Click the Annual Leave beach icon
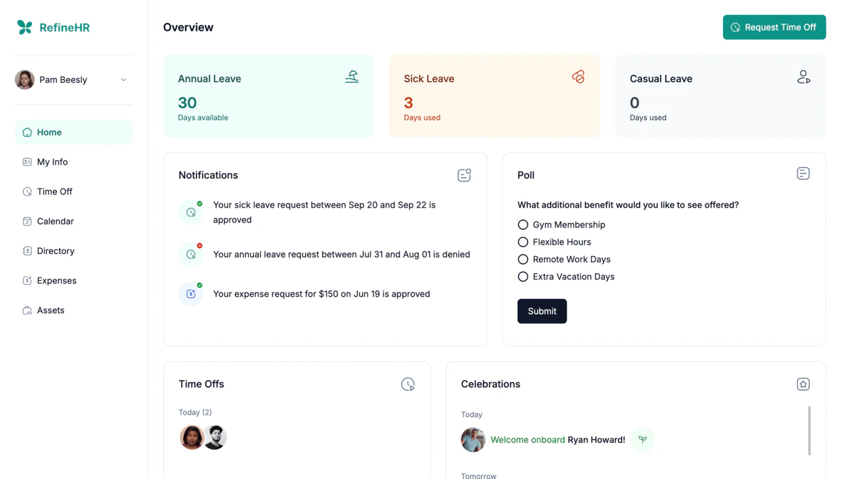 352,77
